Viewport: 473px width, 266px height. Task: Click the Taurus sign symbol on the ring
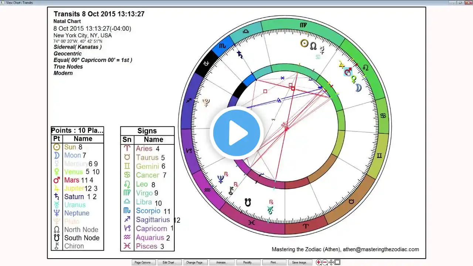[351, 202]
